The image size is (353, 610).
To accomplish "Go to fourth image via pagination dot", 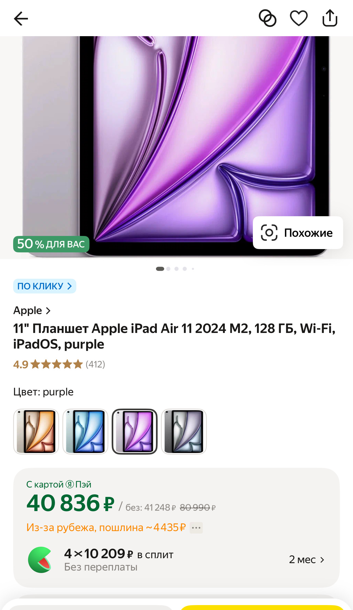I will [x=185, y=269].
